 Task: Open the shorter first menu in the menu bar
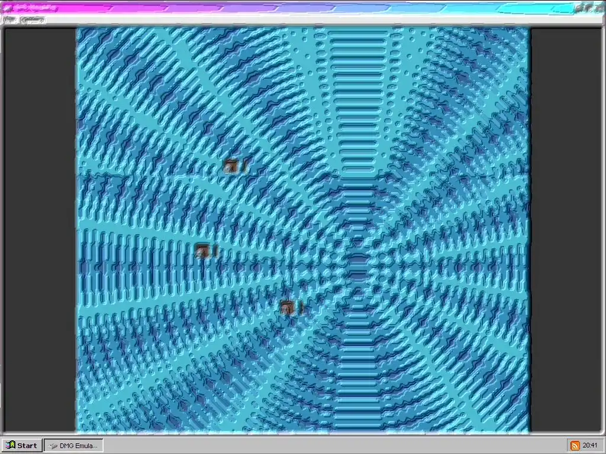9,20
